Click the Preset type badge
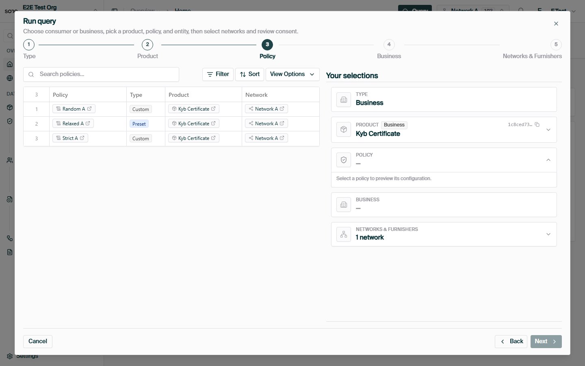 [139, 124]
